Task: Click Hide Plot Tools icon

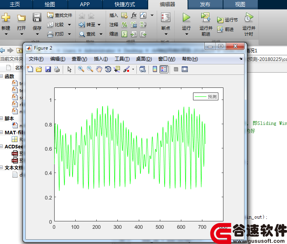Action: pyautogui.click(x=176, y=69)
